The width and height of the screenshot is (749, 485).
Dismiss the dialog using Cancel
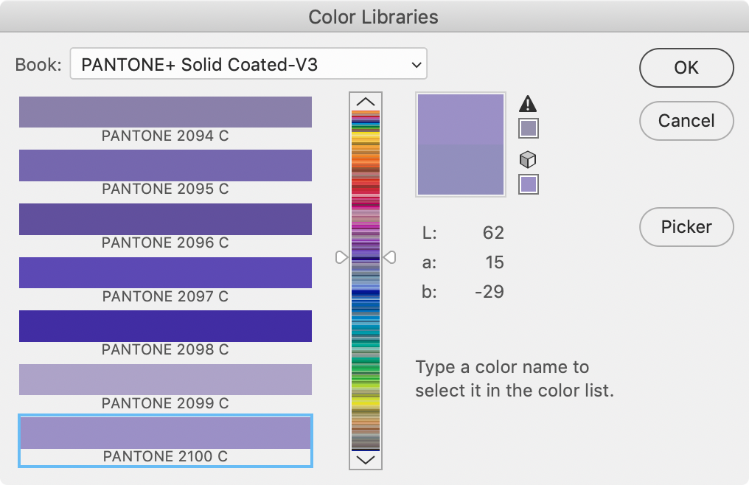(686, 121)
